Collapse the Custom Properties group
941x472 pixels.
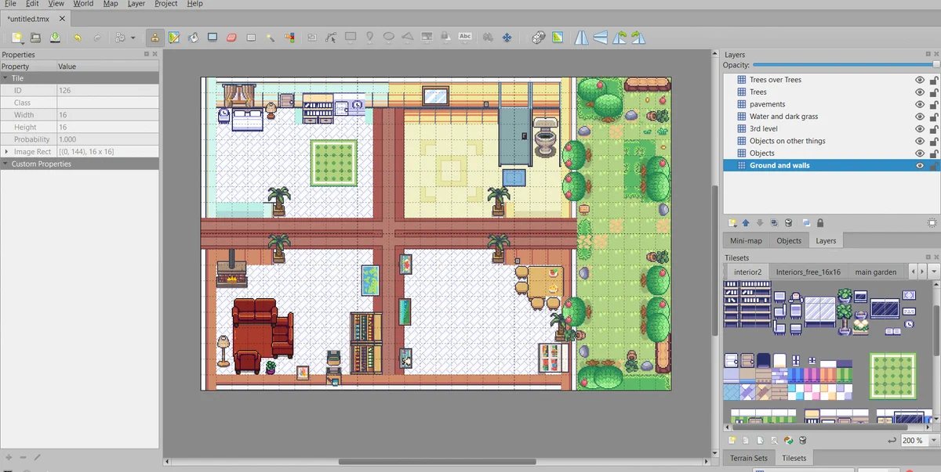[x=6, y=164]
